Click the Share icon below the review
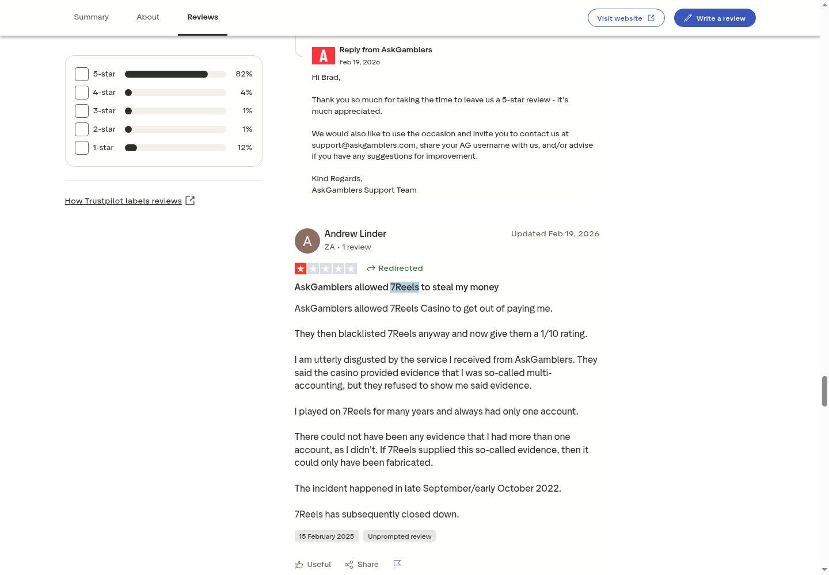Screen dimensions: 829x575 pos(349,565)
